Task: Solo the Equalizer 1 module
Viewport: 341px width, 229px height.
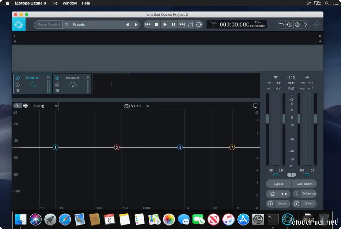Action: tap(17, 84)
